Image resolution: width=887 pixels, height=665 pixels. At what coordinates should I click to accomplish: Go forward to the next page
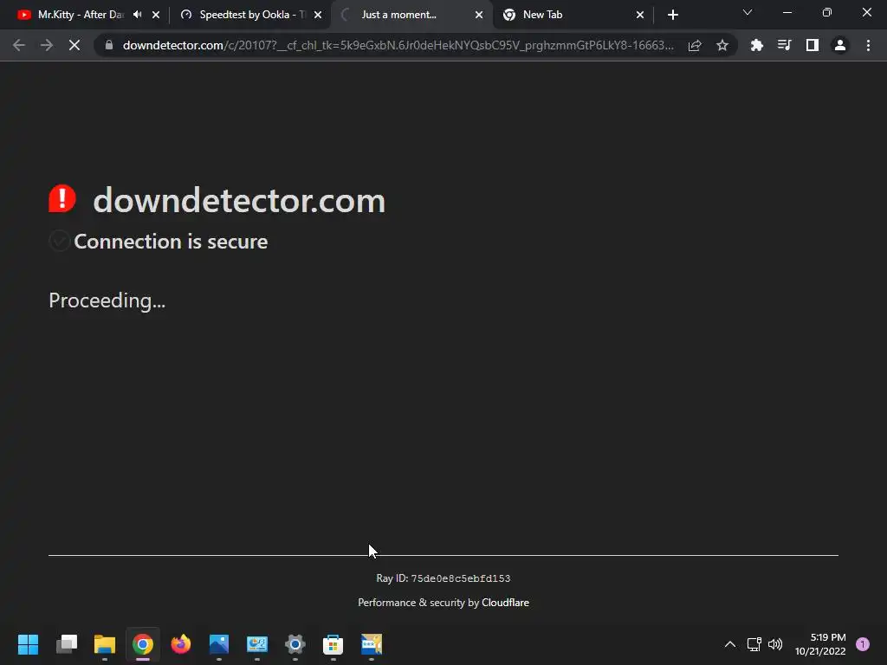[47, 45]
